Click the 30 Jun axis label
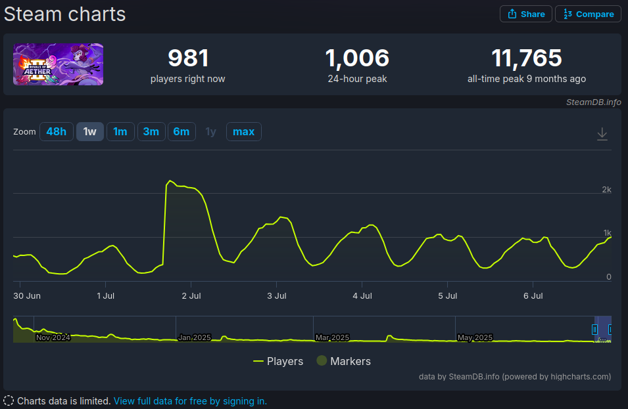Viewport: 628px width, 409px height. (x=27, y=296)
